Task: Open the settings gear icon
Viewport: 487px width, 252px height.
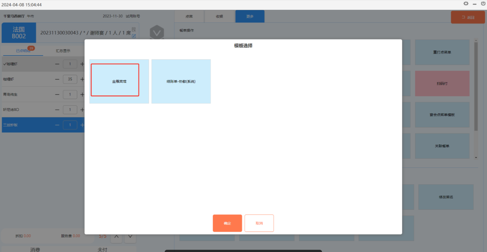Action: tap(466, 4)
